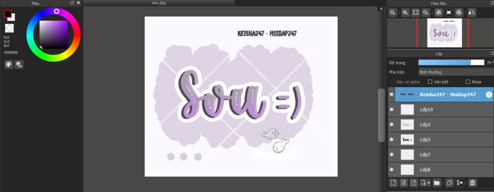The width and height of the screenshot is (494, 192).
Task: Toggle visibility of the Lớp7 layer
Action: click(x=392, y=154)
